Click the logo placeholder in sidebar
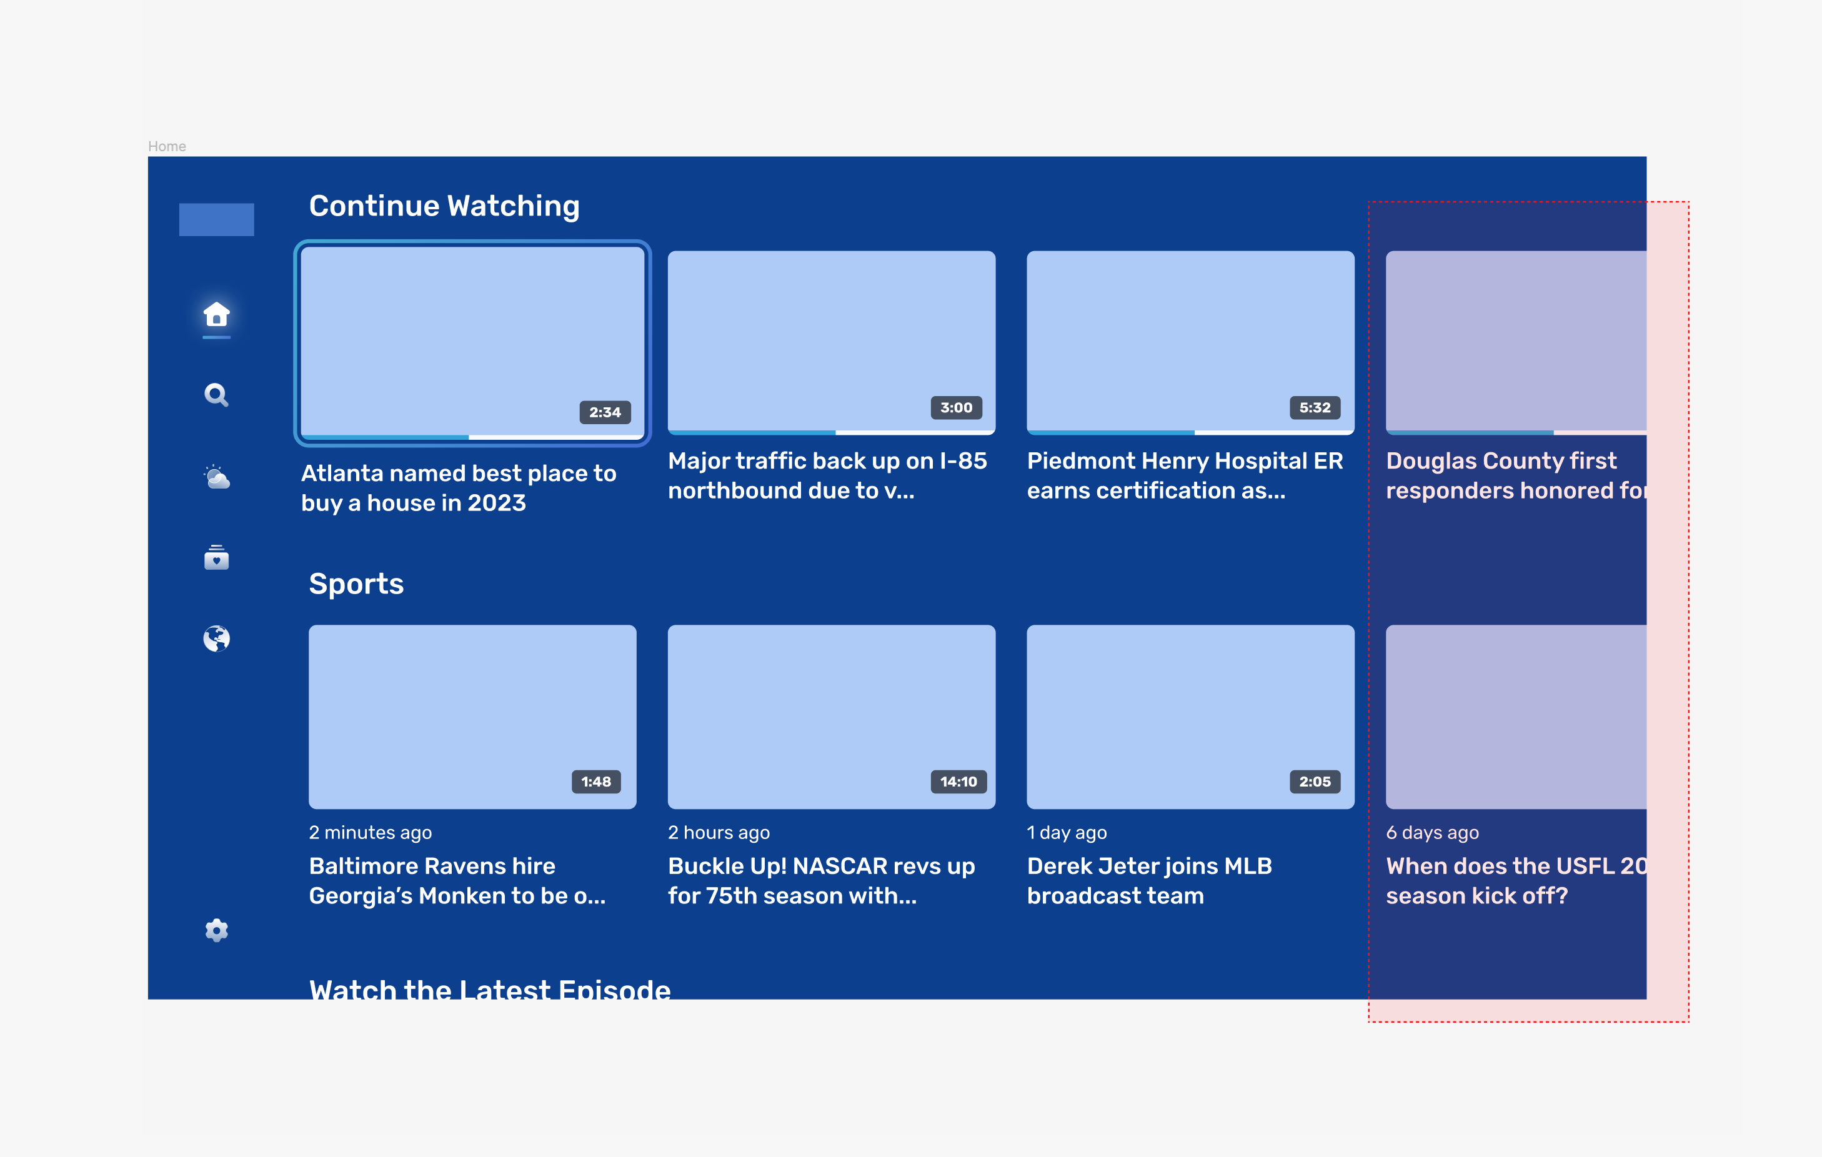Screen dimensions: 1822x1157 (216, 219)
